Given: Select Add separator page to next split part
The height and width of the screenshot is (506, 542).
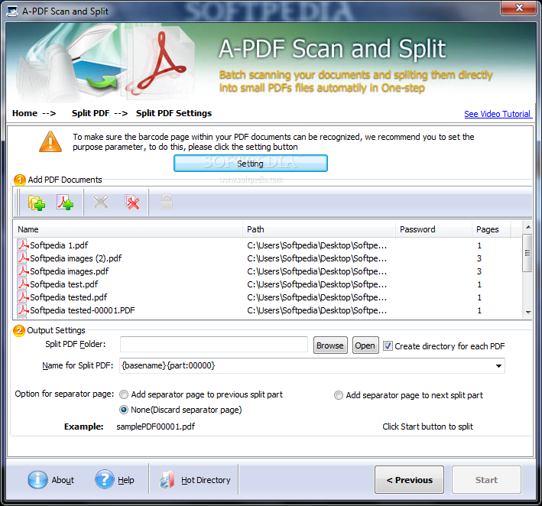Looking at the screenshot, I should 339,395.
